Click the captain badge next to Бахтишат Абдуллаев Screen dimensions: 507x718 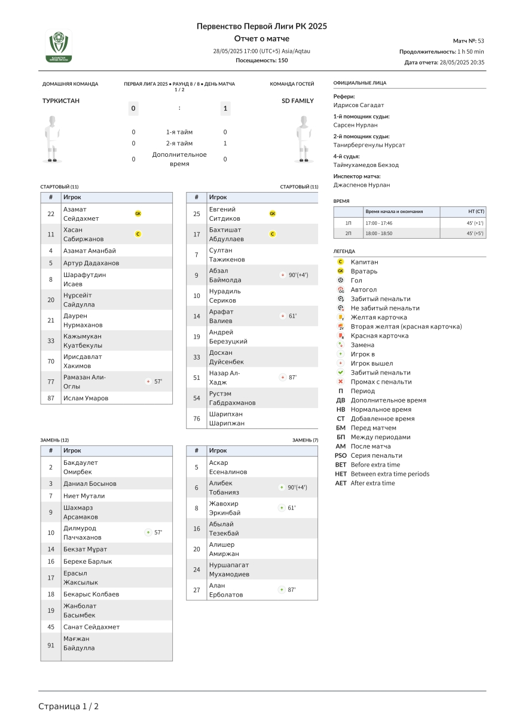click(273, 234)
